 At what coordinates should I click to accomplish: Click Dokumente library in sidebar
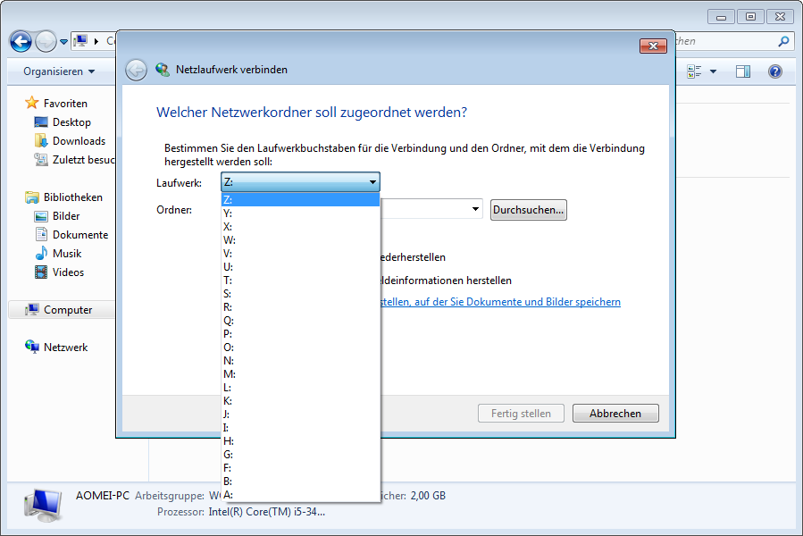coord(79,235)
